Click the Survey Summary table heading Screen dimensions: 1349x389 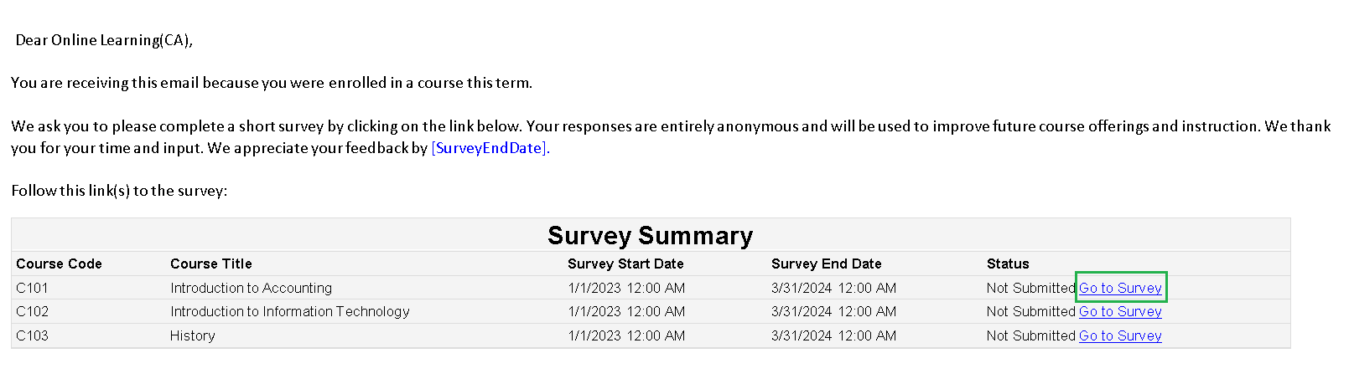[x=650, y=236]
